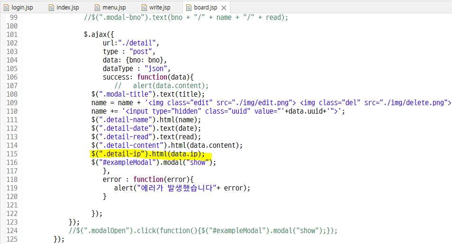
Task: Click error : function(error){ line
Action: 148,180
